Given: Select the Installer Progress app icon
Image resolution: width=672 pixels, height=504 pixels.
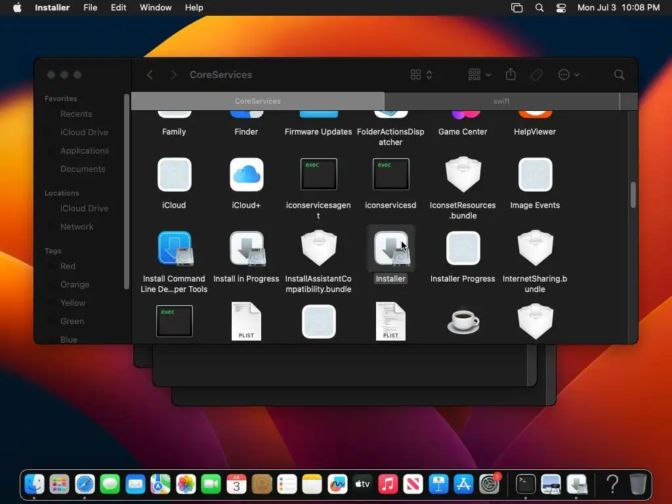Looking at the screenshot, I should (463, 248).
